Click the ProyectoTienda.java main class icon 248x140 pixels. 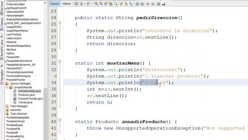tap(15, 98)
